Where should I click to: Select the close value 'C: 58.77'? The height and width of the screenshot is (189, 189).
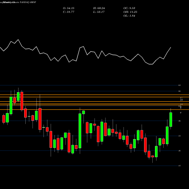68,12
